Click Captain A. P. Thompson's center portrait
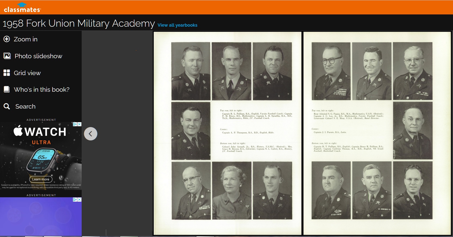Image resolution: width=453 pixels, height=237 pixels. 191,131
